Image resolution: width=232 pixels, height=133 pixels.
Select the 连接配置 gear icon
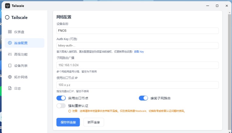pos(10,43)
